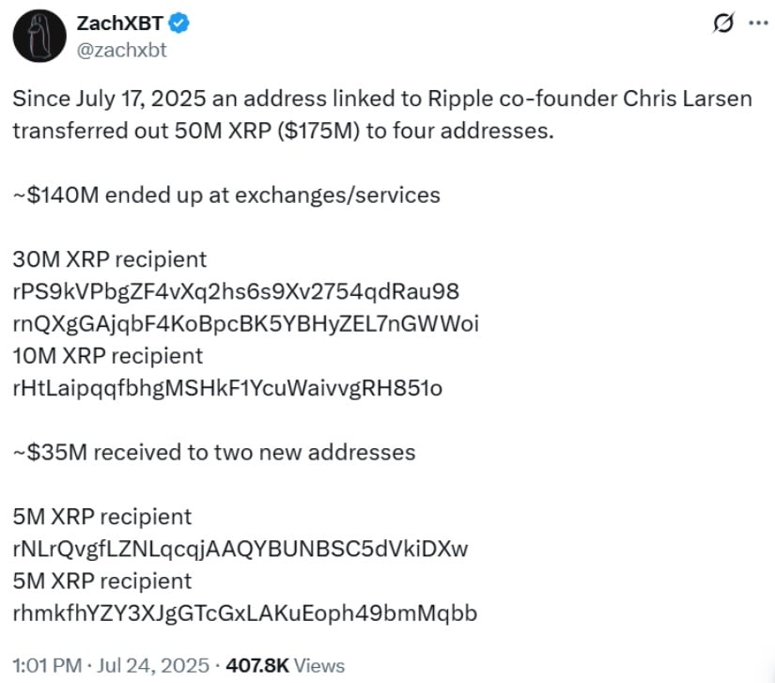Click the blue verified badge
This screenshot has width=775, height=683.
pyautogui.click(x=178, y=23)
